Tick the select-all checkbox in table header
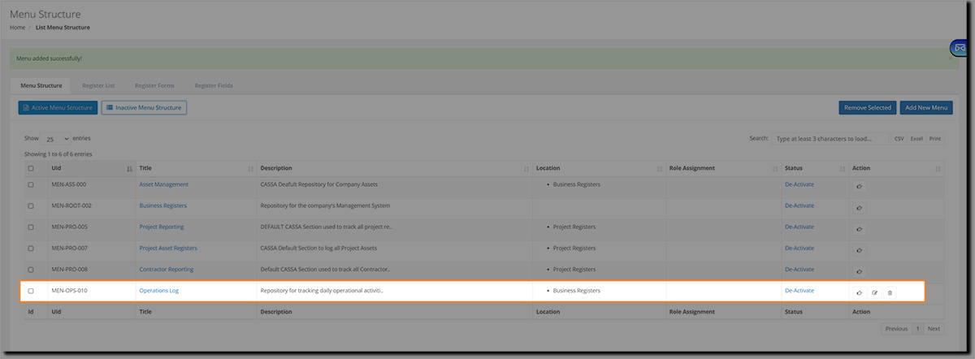The height and width of the screenshot is (359, 975). coord(31,169)
